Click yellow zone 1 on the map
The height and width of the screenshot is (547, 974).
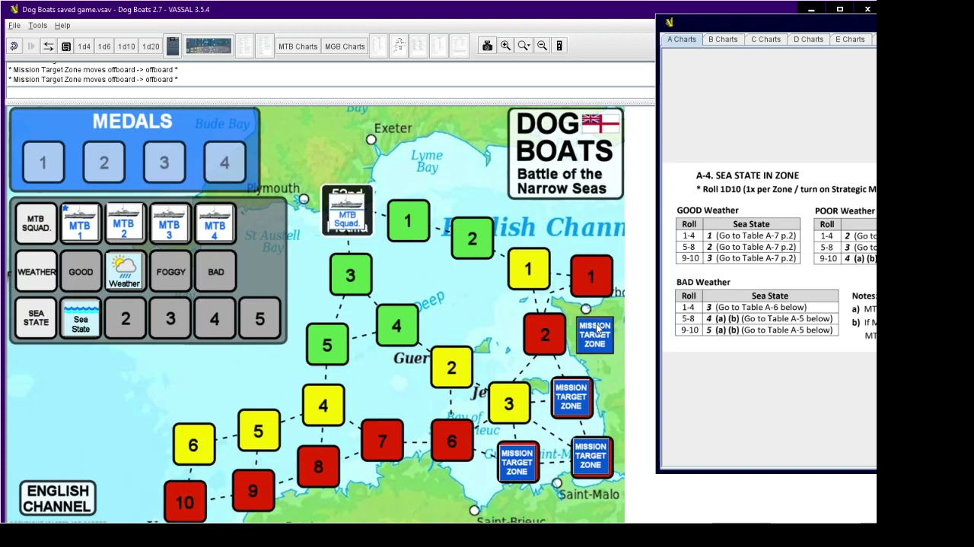click(x=529, y=269)
